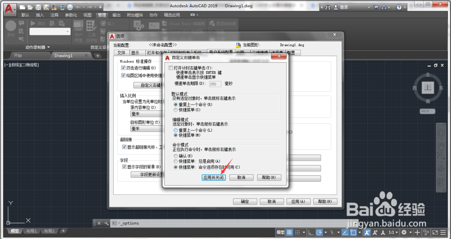The width and height of the screenshot is (451, 239).
Task: Select 快捷菜单(M) radio in edit mode
Action: click(x=175, y=135)
